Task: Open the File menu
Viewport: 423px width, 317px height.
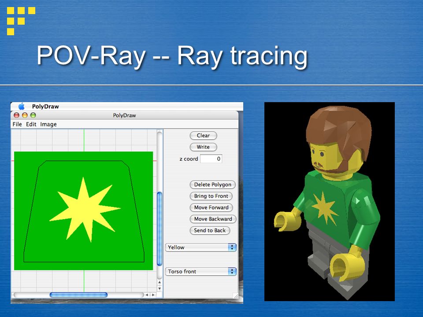Action: pyautogui.click(x=17, y=124)
